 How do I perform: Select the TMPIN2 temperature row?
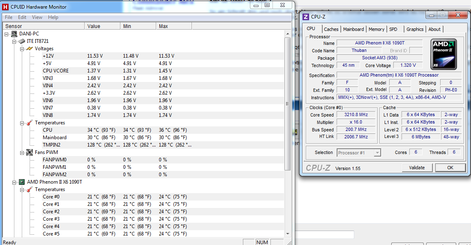163,145
